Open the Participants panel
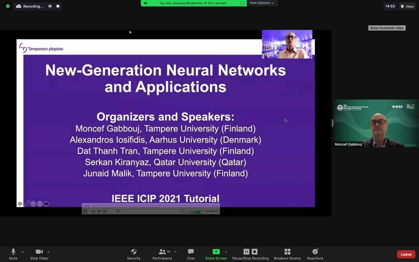Screen dimensions: 419x262 (162, 254)
